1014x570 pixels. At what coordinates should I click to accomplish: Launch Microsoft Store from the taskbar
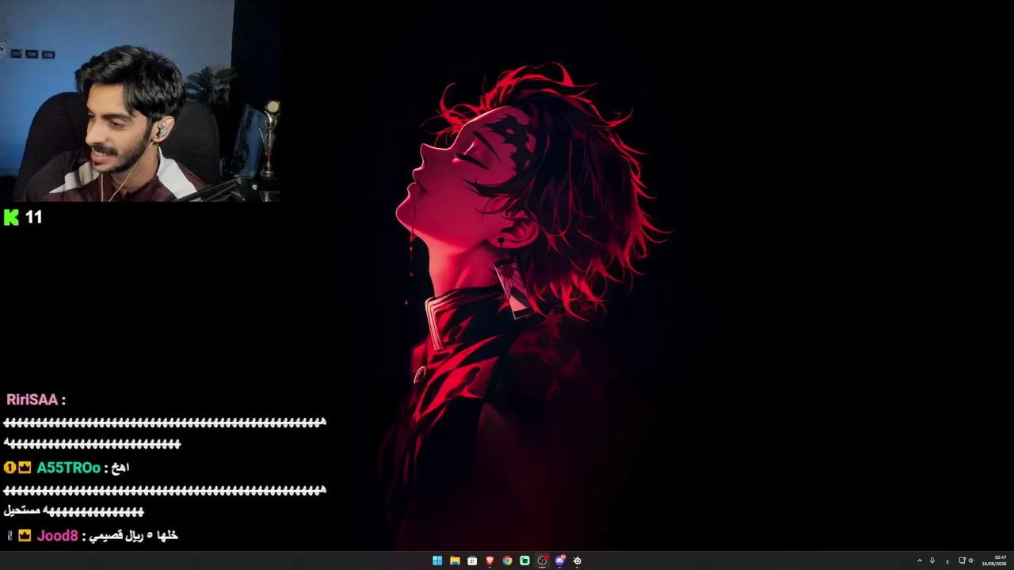(x=472, y=560)
